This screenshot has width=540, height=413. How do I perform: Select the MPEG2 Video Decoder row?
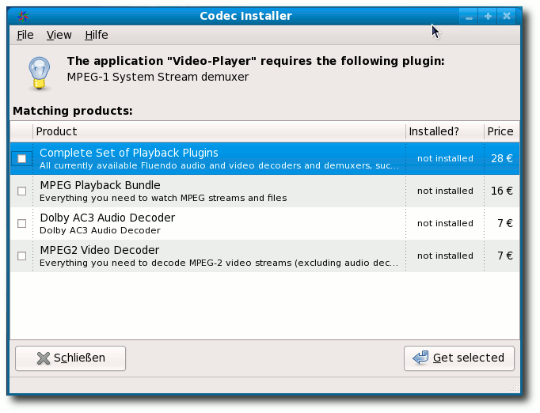tap(264, 256)
